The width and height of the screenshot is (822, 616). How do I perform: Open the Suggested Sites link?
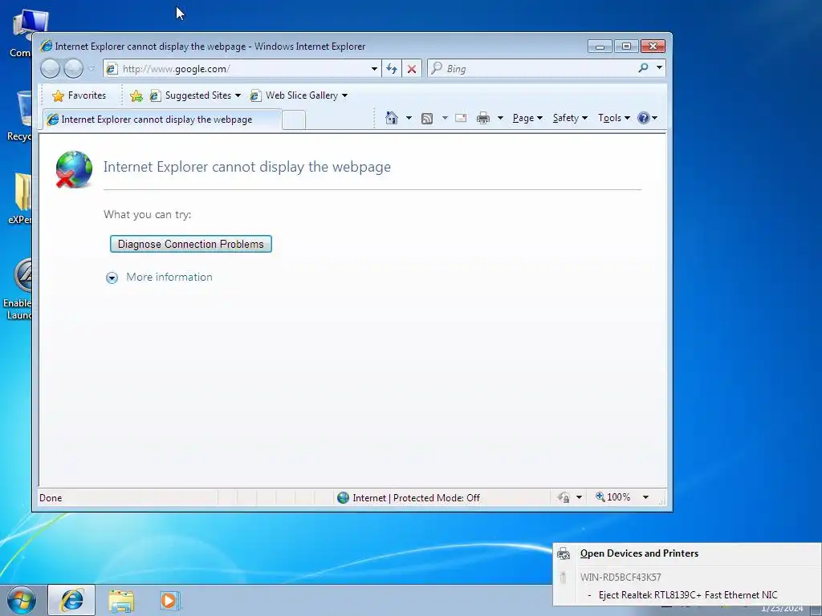pyautogui.click(x=194, y=95)
